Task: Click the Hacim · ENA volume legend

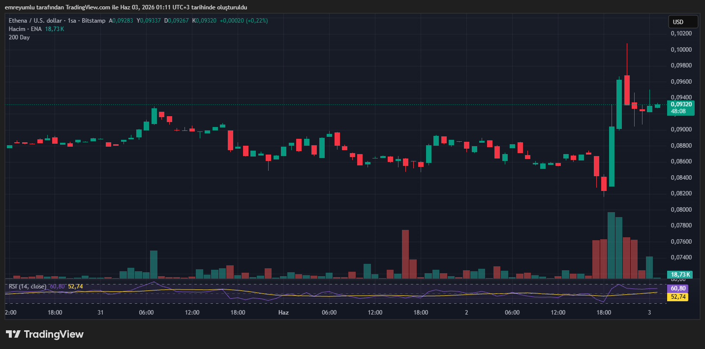Action: click(x=25, y=29)
